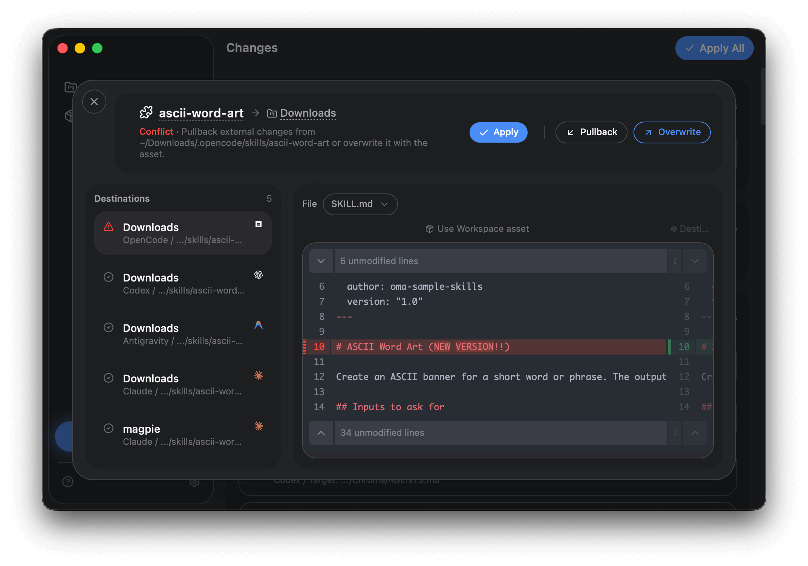
Task: Click the cube icon beside Use Workspace asset
Action: pyautogui.click(x=429, y=228)
